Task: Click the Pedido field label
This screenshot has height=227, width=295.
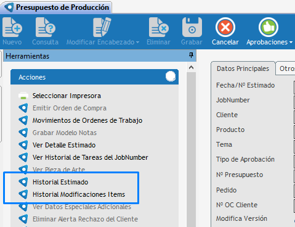Action: tap(226, 190)
